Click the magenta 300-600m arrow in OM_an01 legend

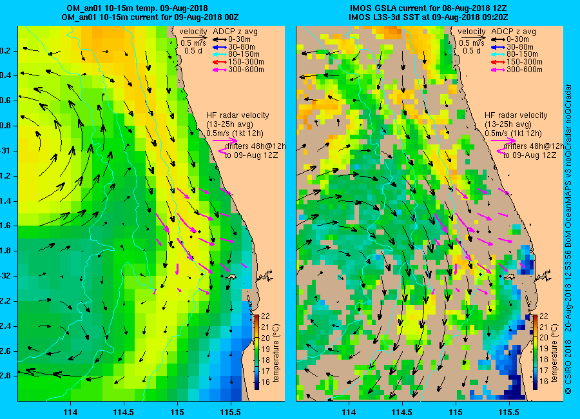219,70
